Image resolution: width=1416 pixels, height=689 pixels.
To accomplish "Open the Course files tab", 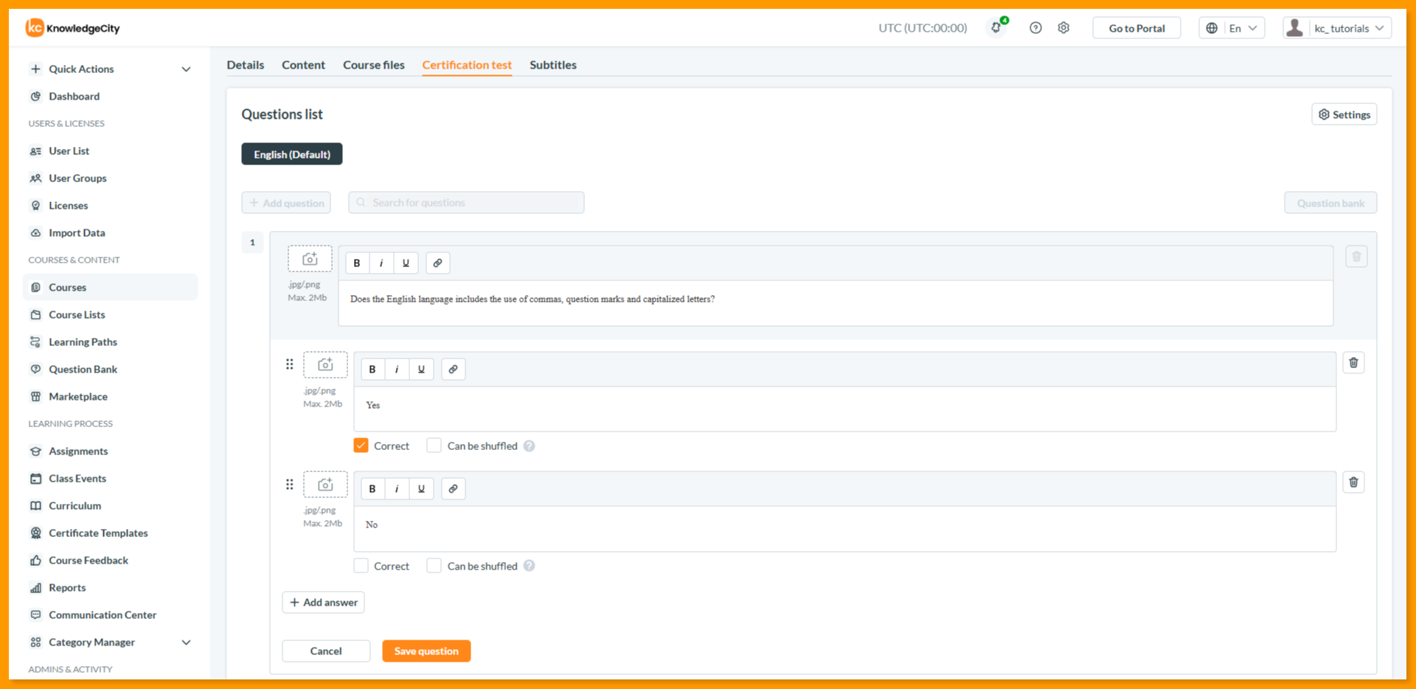I will 374,65.
